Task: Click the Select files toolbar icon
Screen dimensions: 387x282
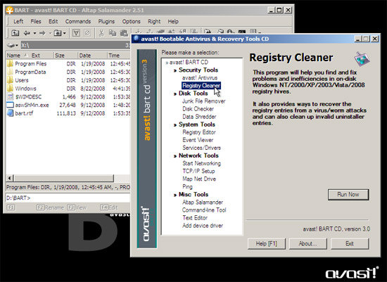Action: pos(76,33)
